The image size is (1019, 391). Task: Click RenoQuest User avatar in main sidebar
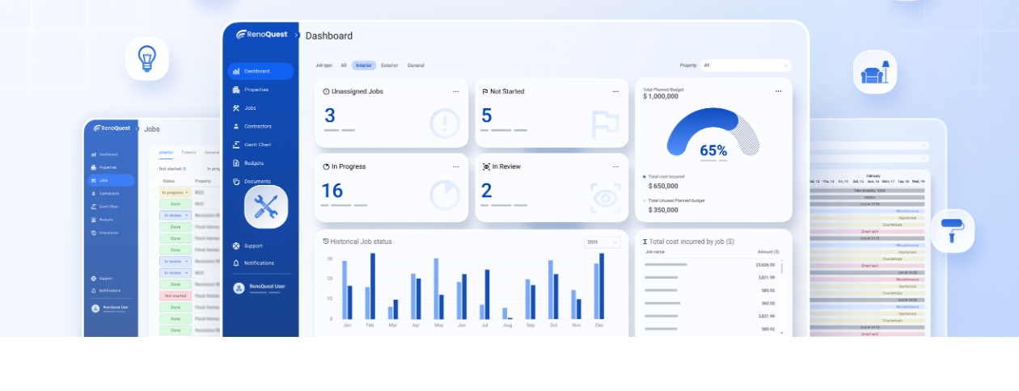click(x=239, y=288)
